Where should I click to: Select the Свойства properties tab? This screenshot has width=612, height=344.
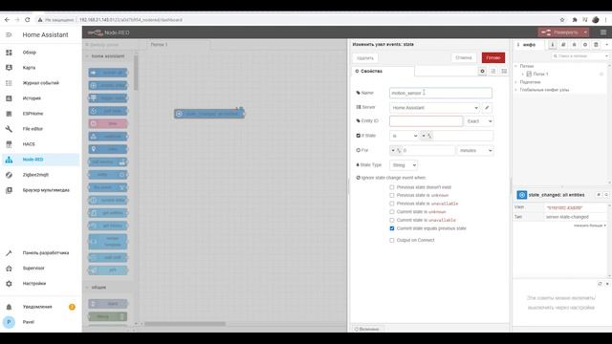[382, 71]
